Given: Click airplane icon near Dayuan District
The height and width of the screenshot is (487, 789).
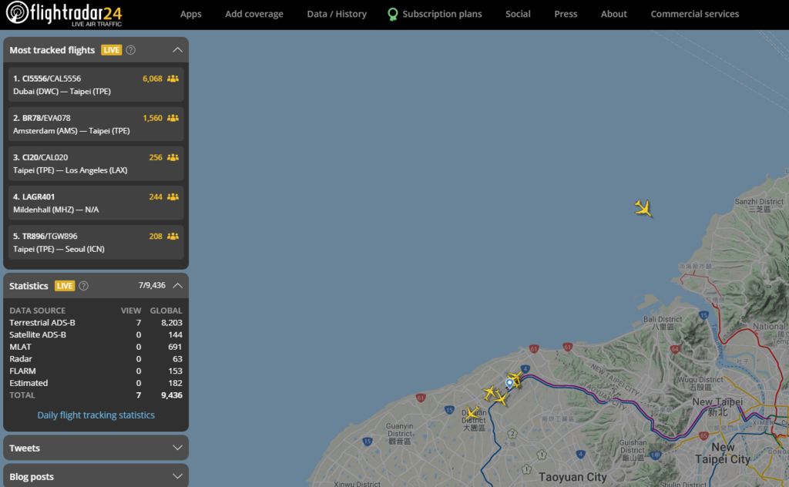Looking at the screenshot, I should click(x=472, y=412).
